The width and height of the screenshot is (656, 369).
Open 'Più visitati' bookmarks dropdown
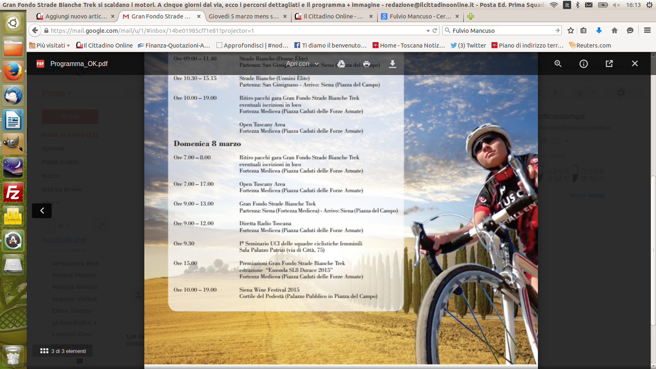click(50, 46)
